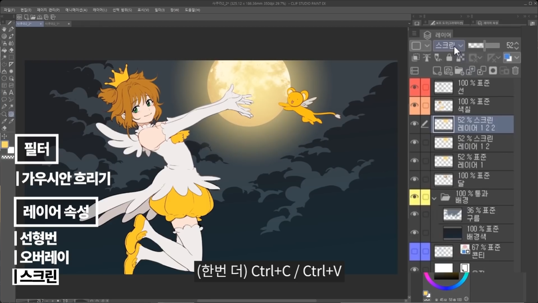Image resolution: width=538 pixels, height=303 pixels.
Task: Open the palette color dropdown in layer panel
Action: (x=421, y=46)
